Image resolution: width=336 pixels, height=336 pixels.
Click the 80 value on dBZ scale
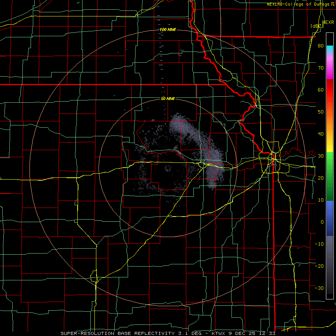321,46
